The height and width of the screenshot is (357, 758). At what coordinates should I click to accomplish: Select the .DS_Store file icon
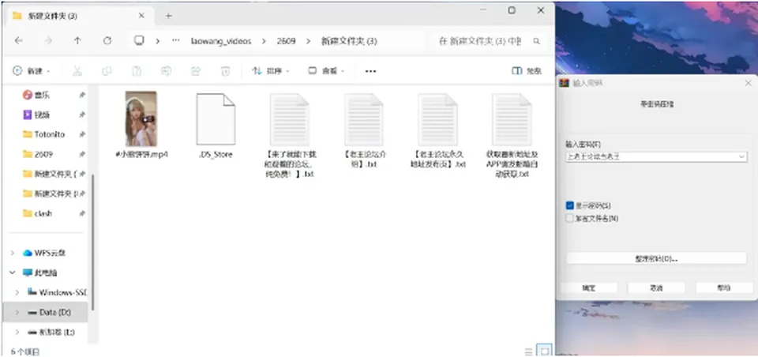[x=216, y=119]
